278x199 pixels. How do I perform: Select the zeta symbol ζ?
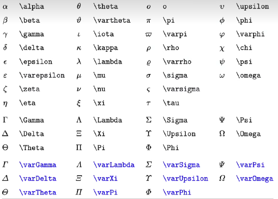(5, 89)
